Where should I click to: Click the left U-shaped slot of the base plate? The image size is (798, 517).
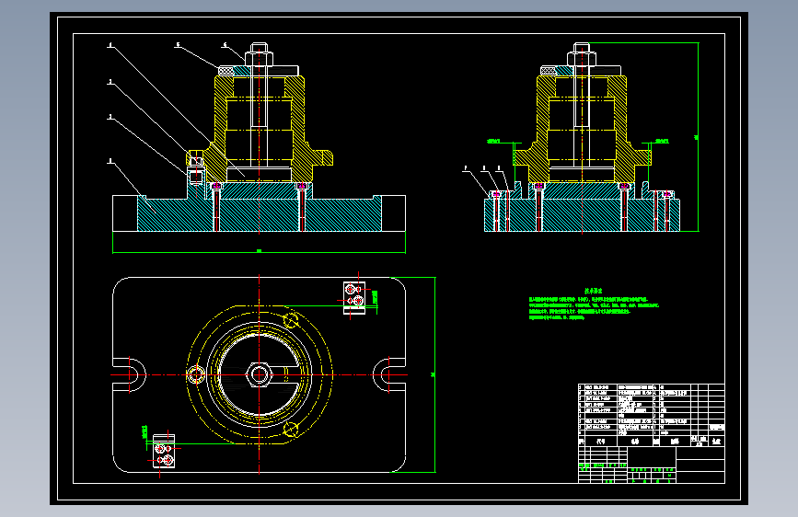(x=129, y=375)
